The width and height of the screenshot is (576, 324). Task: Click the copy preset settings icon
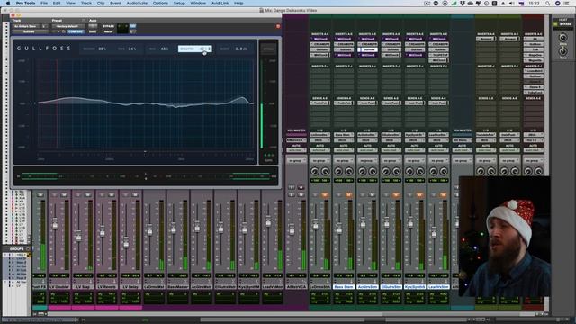(x=63, y=32)
